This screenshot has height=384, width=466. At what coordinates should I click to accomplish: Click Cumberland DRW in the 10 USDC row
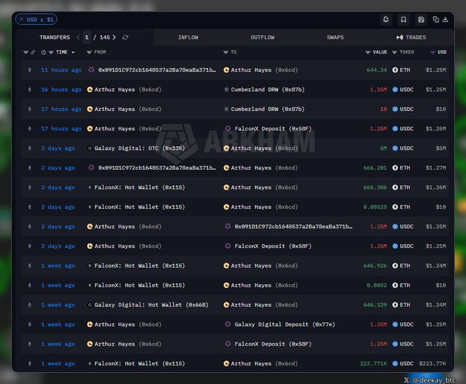click(x=267, y=109)
